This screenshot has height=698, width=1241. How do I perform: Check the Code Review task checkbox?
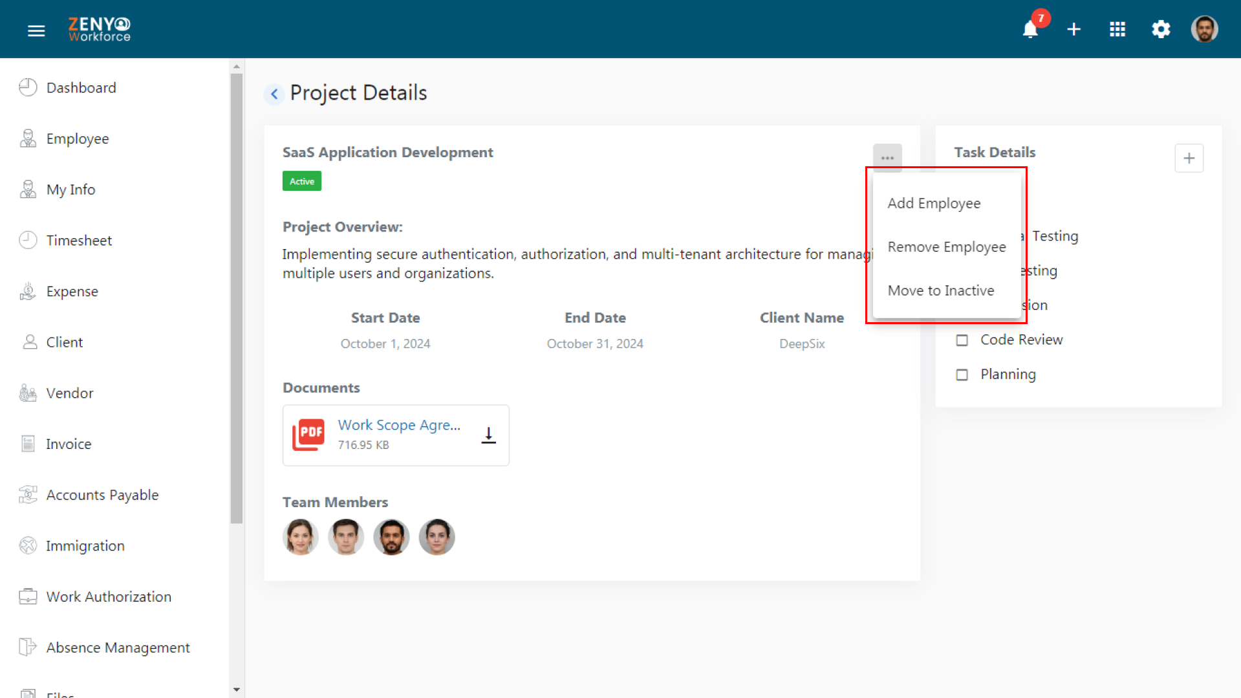962,340
